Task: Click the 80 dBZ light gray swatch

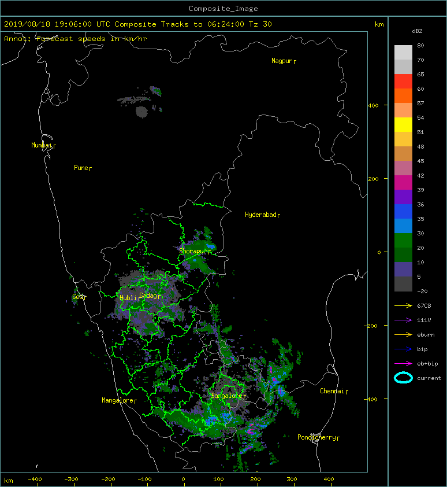Action: (403, 52)
